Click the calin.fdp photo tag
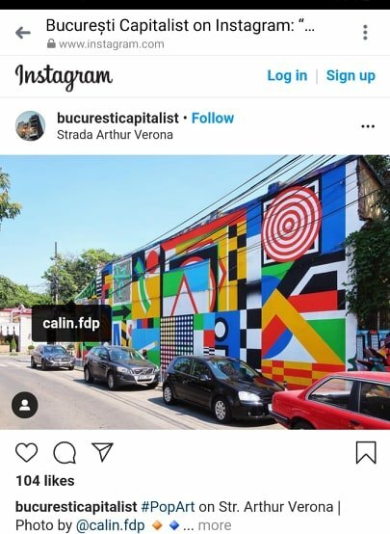Screen dimensions: 390x534 [71, 323]
